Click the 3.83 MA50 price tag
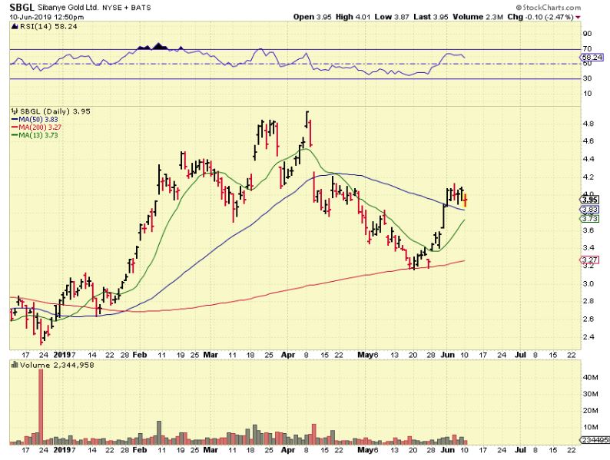 590,210
